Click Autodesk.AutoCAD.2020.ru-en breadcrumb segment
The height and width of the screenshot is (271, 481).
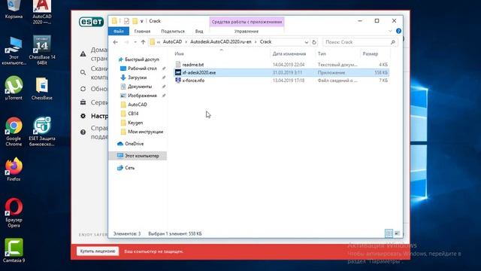click(x=220, y=42)
